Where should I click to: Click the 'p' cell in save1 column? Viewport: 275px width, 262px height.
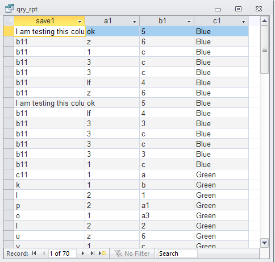49,205
